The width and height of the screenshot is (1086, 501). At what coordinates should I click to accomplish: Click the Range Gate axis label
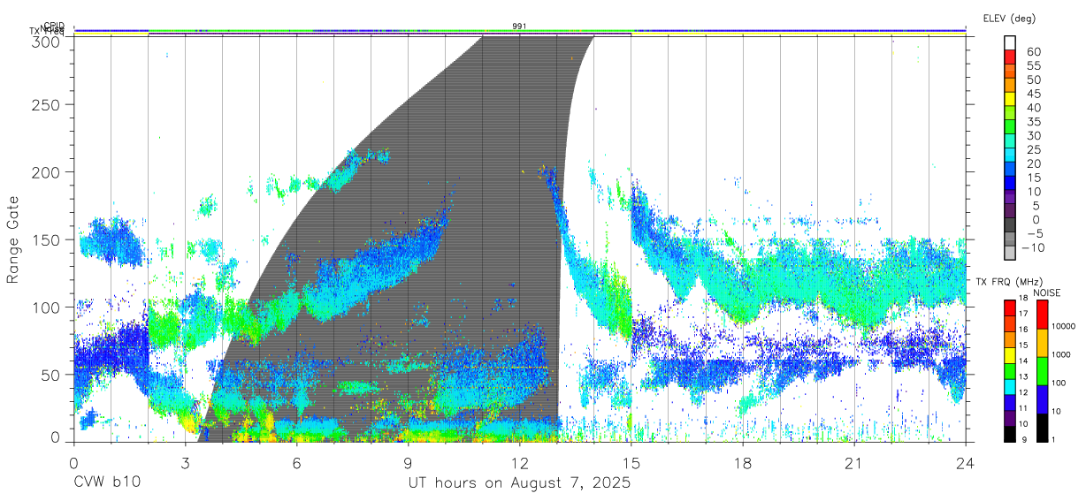click(14, 239)
